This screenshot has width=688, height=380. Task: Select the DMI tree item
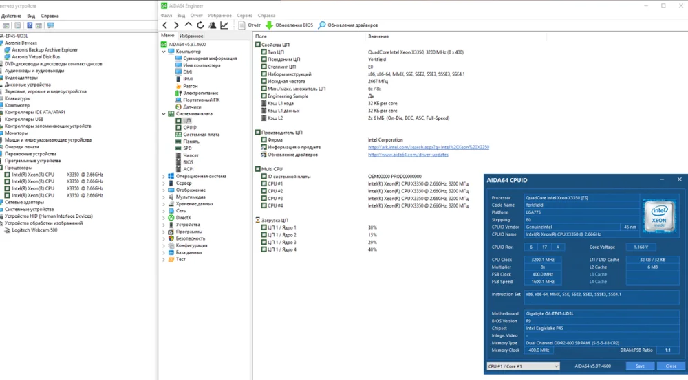click(x=187, y=72)
